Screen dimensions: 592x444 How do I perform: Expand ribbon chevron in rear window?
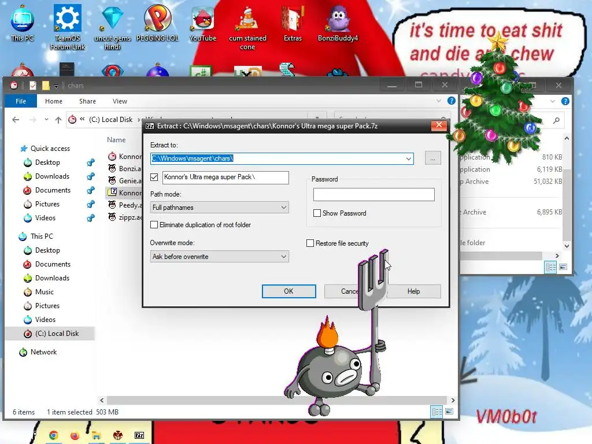click(x=552, y=101)
